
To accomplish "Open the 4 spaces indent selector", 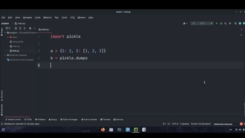I will [185, 124].
